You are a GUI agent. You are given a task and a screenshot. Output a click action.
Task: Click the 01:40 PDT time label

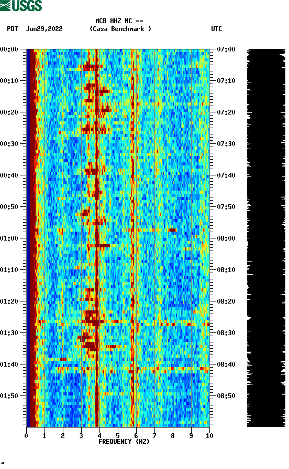coord(9,364)
